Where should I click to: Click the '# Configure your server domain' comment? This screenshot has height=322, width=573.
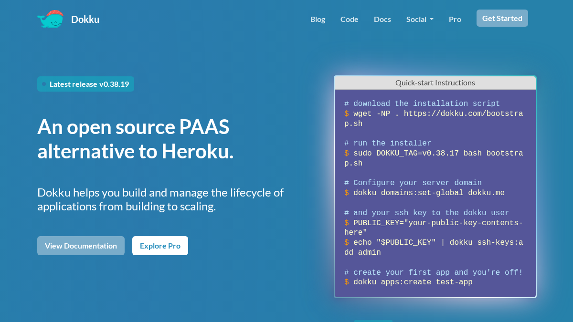point(413,183)
